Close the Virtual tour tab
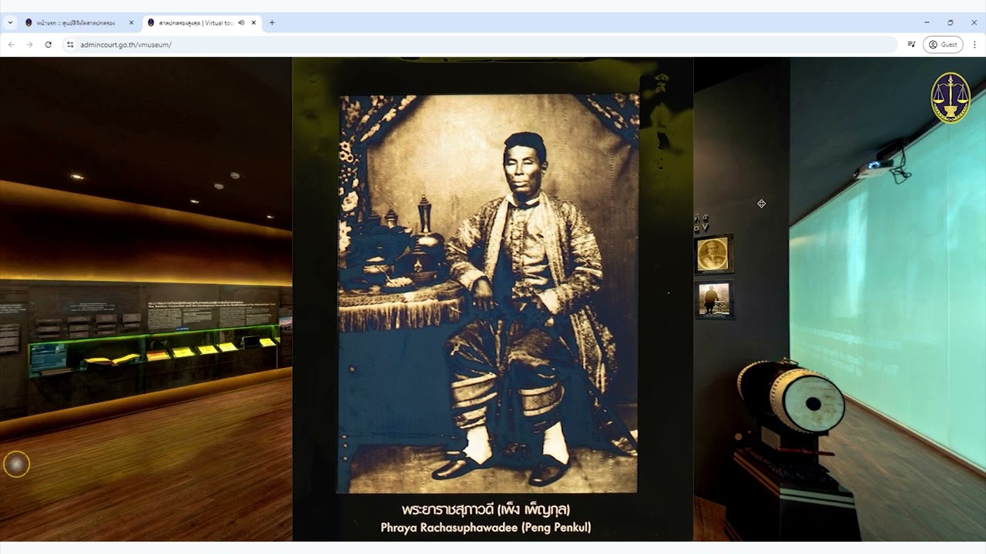This screenshot has width=986, height=554. pos(253,23)
